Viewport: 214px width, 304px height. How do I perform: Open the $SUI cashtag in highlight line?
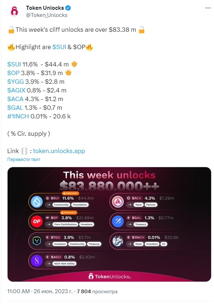(59, 47)
